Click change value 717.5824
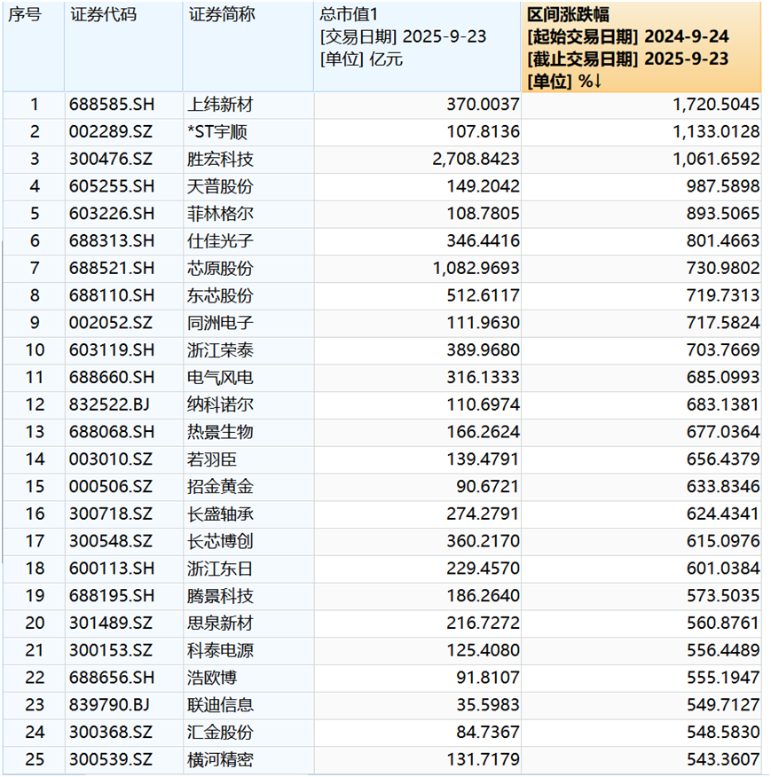771x777 pixels. coord(723,323)
